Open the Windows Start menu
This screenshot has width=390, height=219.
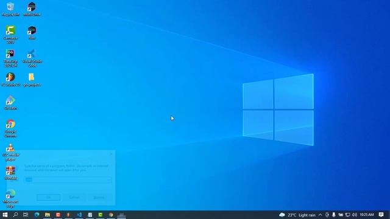click(5, 215)
